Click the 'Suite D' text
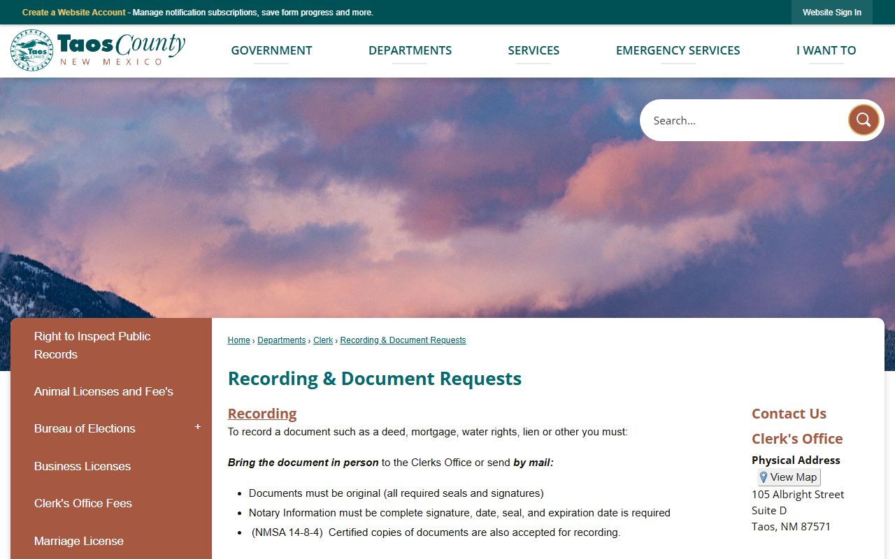Viewport: 895px width, 559px height. click(769, 510)
